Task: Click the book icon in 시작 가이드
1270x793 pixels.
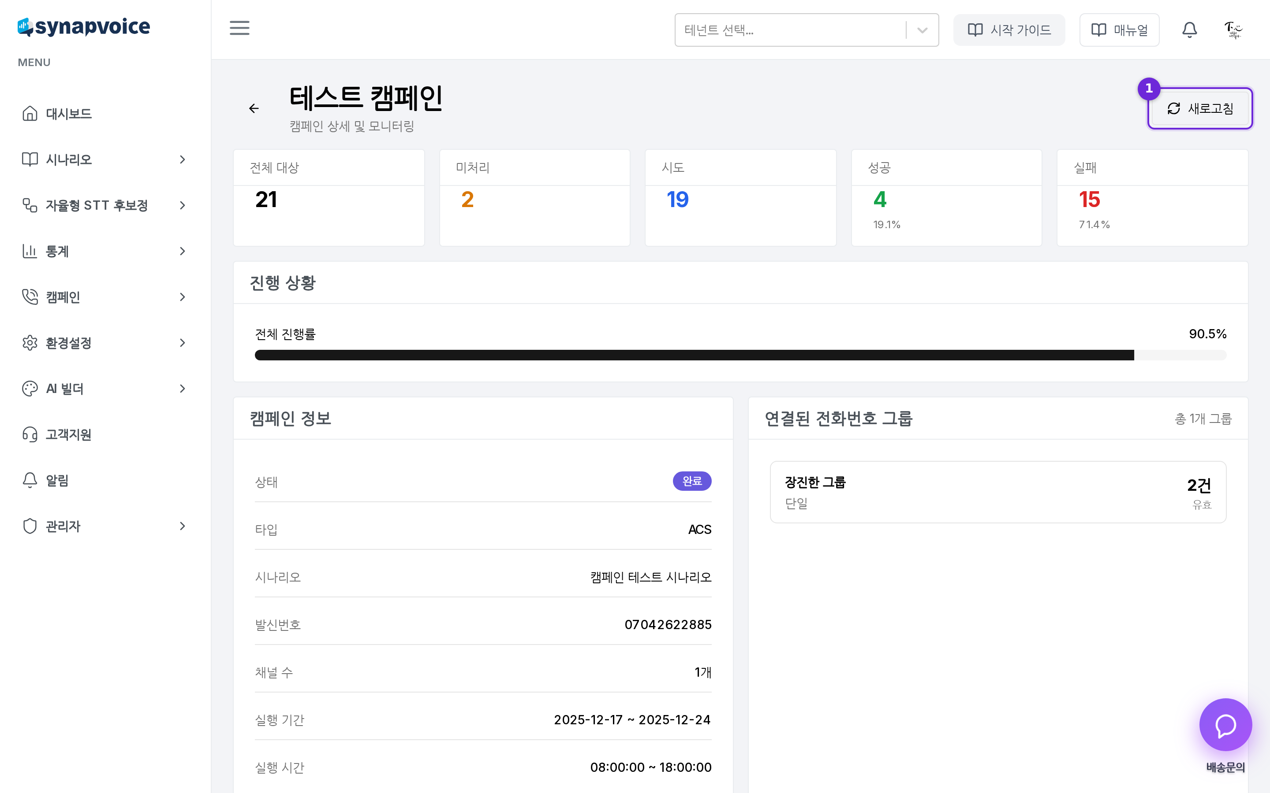Action: (x=975, y=30)
